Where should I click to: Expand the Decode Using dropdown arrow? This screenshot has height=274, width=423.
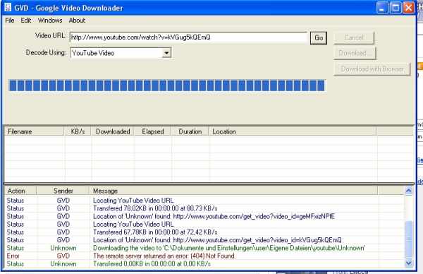166,53
